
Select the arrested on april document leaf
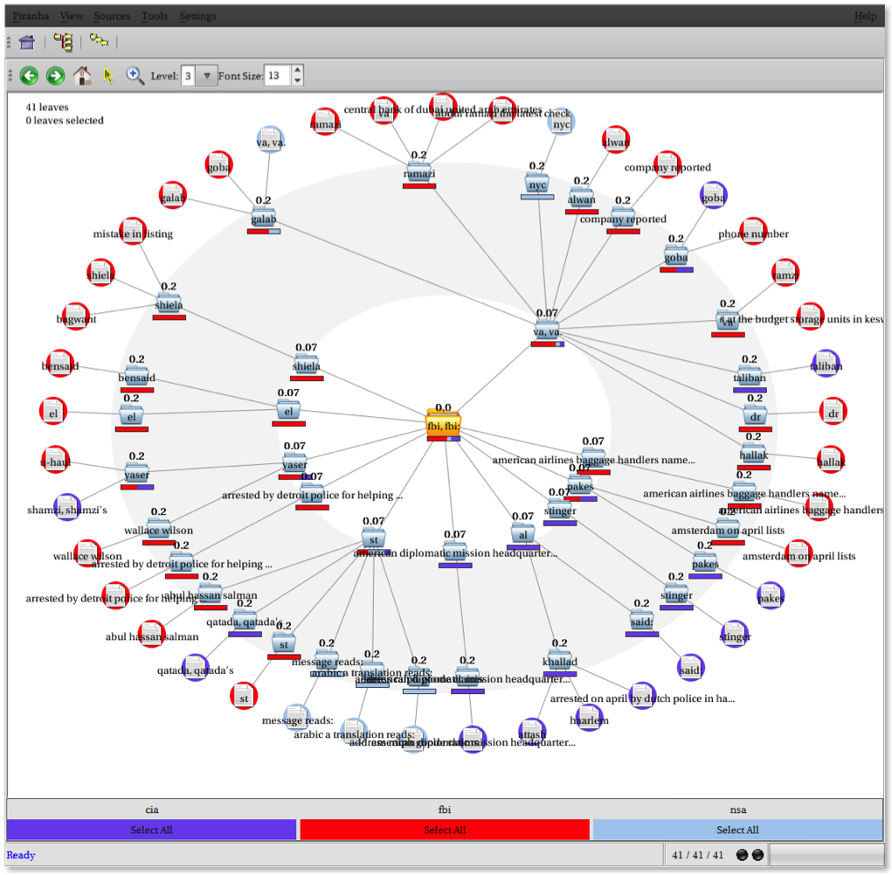click(642, 697)
